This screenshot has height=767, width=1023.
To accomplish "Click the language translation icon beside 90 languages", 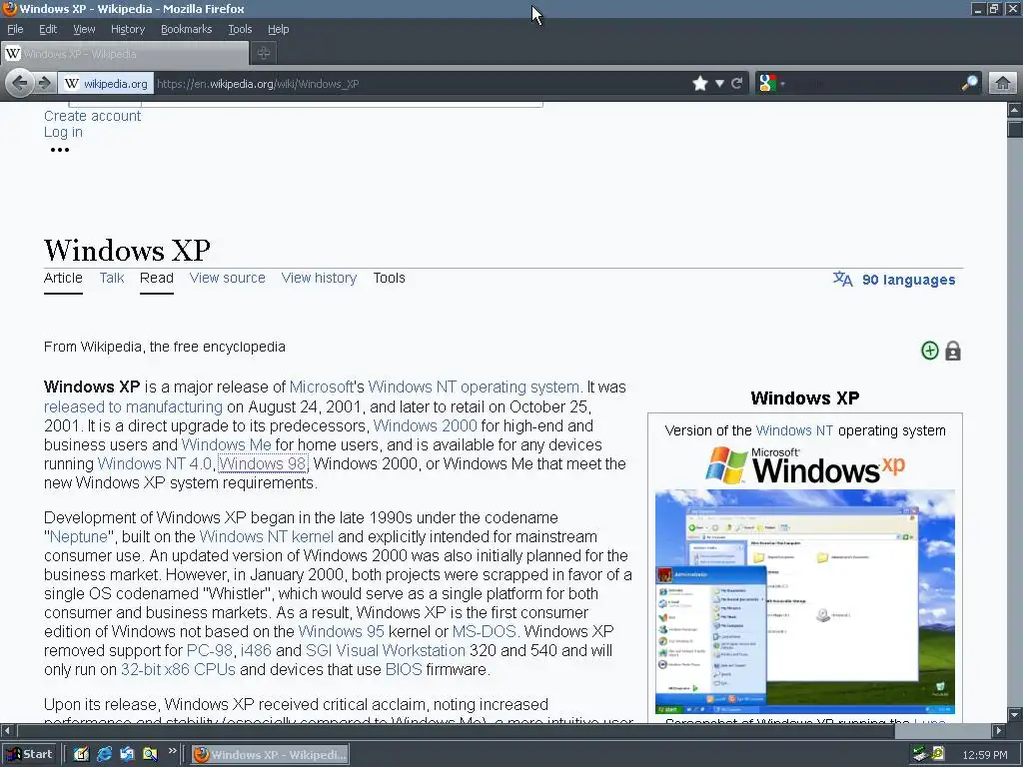I will (x=842, y=280).
